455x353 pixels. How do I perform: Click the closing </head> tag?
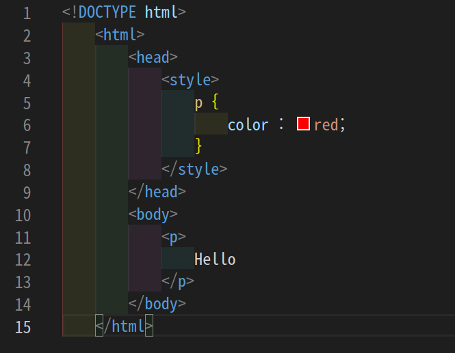pyautogui.click(x=157, y=192)
